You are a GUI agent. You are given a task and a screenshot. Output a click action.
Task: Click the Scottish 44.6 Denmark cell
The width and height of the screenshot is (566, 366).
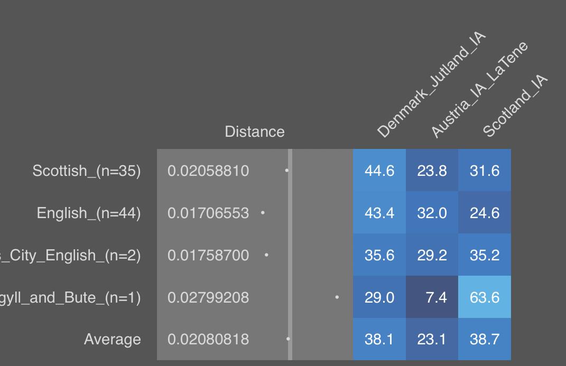[379, 171]
